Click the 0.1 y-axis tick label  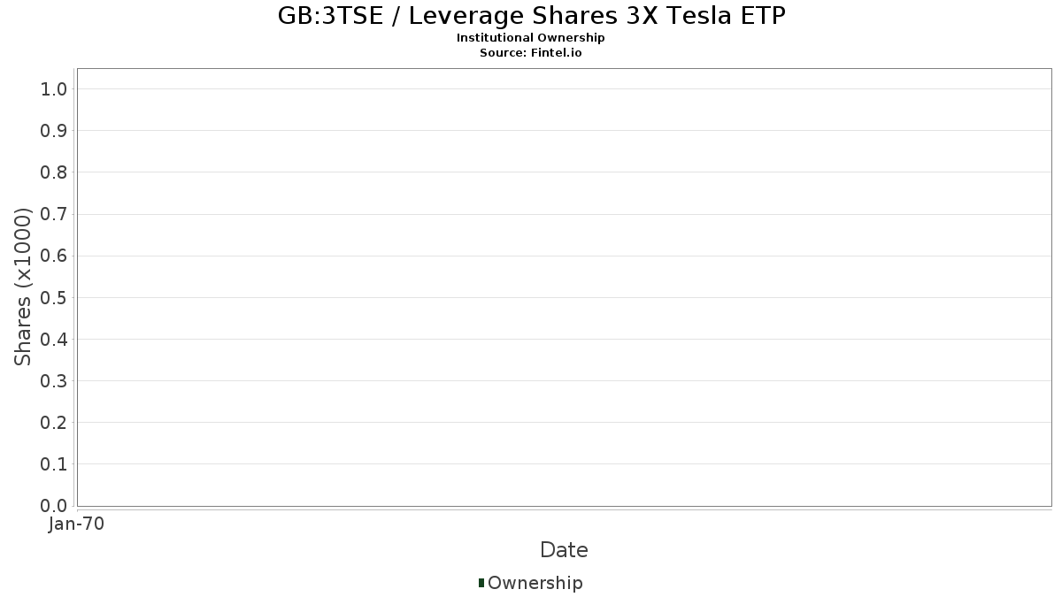pos(54,463)
